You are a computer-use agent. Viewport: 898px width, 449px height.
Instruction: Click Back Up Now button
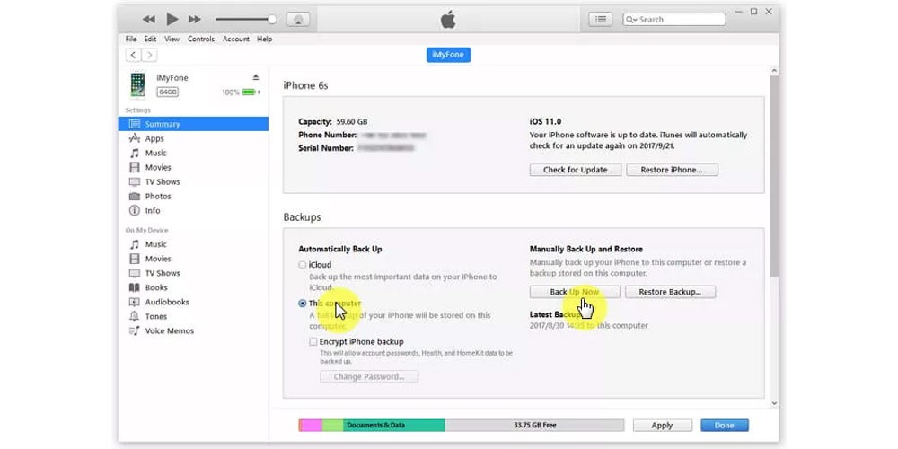tap(575, 292)
